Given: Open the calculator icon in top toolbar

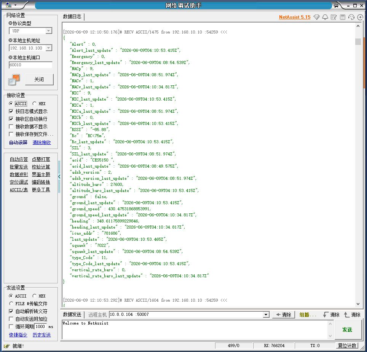Looking at the screenshot, I should 342,17.
